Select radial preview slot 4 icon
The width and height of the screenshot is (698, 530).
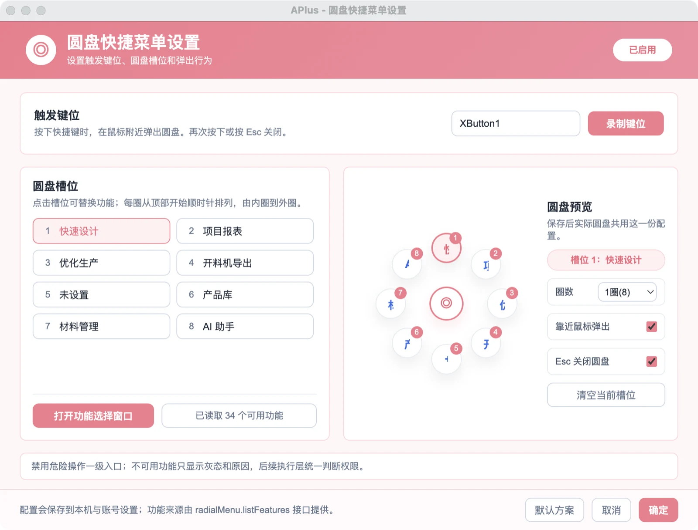tap(486, 343)
